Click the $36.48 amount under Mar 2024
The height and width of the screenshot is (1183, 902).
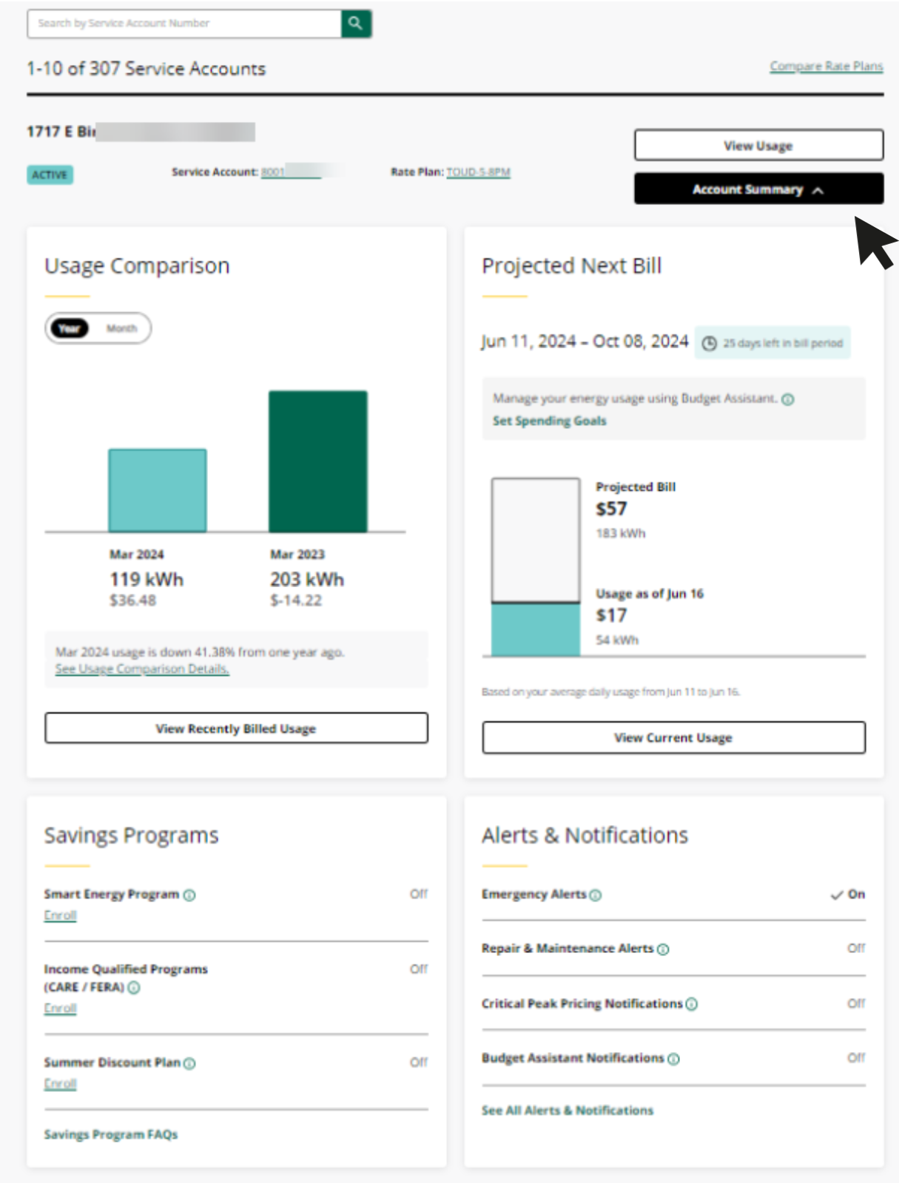tap(133, 600)
